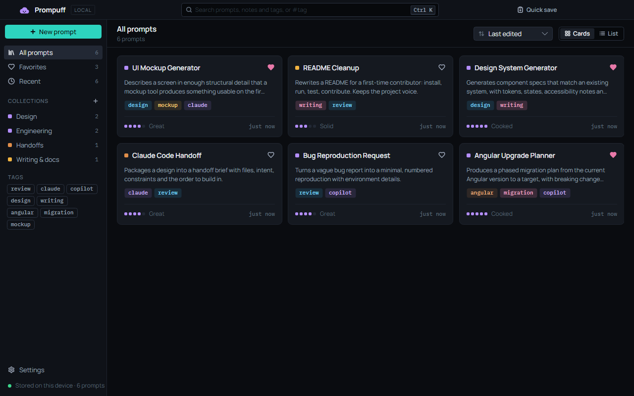The height and width of the screenshot is (396, 634).
Task: Switch to List view
Action: point(609,34)
